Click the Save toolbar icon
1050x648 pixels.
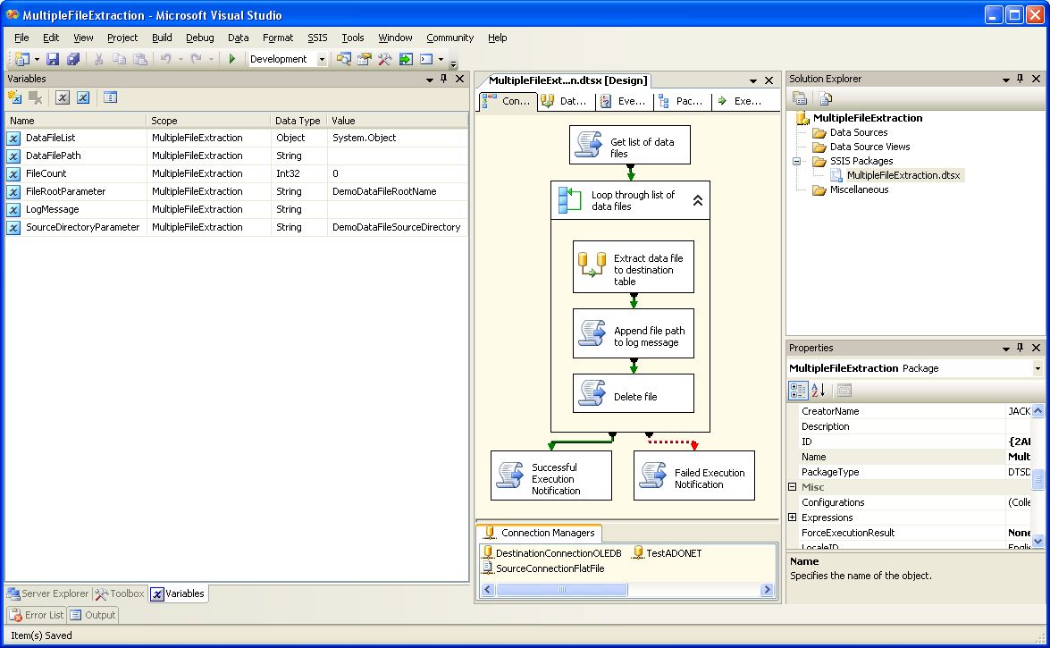click(53, 59)
